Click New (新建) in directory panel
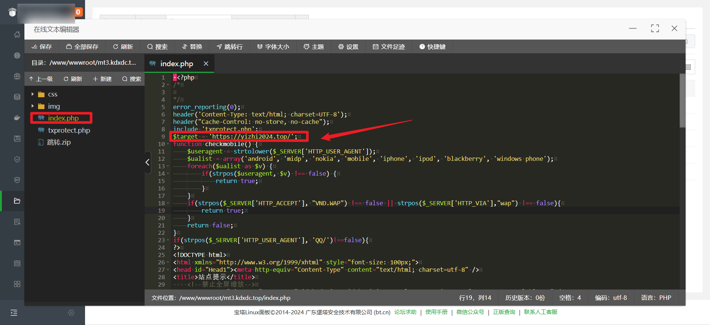Viewport: 710px width, 325px height. tap(102, 79)
